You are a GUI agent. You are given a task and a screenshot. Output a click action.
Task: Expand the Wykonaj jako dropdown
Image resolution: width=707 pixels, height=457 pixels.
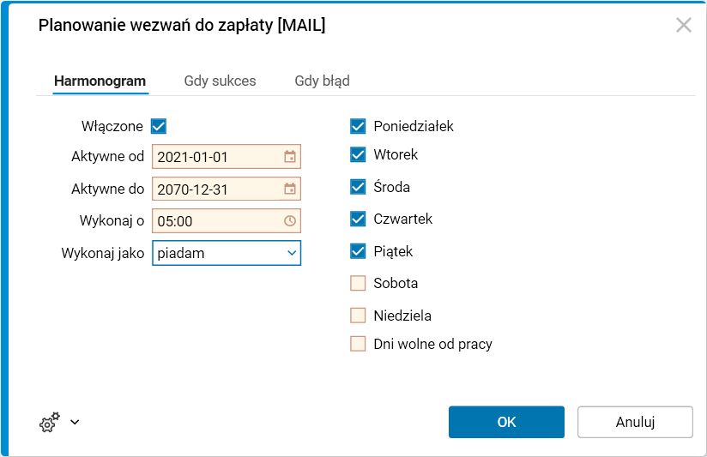[292, 253]
